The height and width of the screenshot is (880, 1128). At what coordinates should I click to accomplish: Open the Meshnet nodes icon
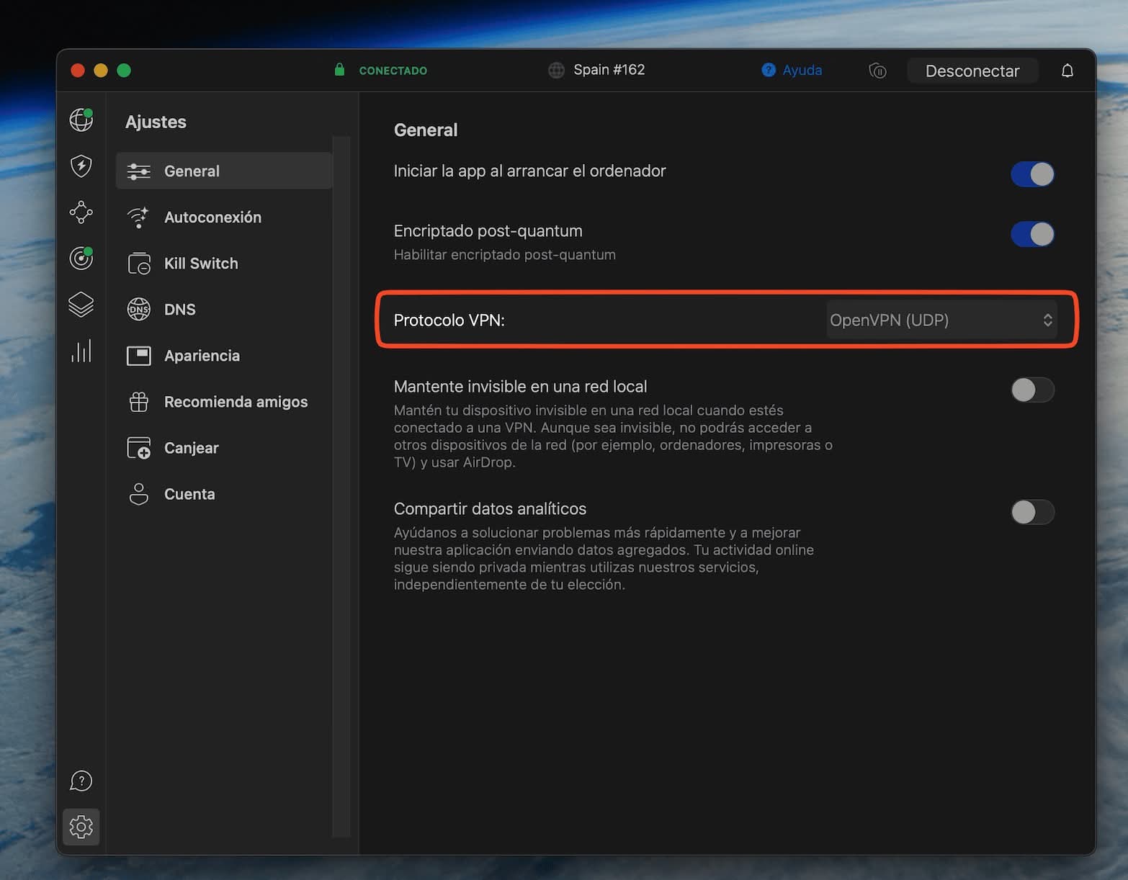point(81,212)
